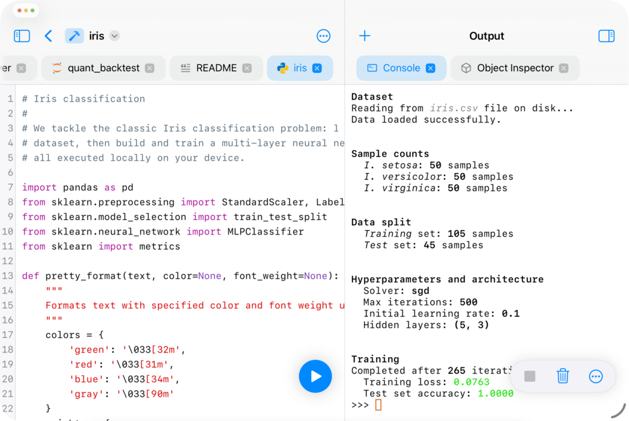
Task: Select the Console output tab
Action: [401, 68]
